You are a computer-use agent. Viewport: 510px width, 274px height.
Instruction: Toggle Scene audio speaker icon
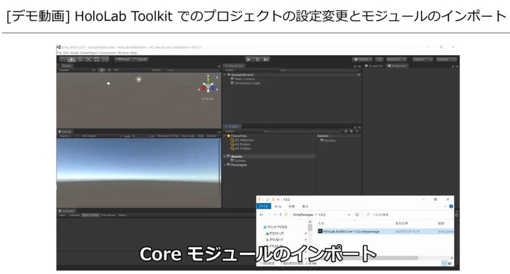[109, 70]
